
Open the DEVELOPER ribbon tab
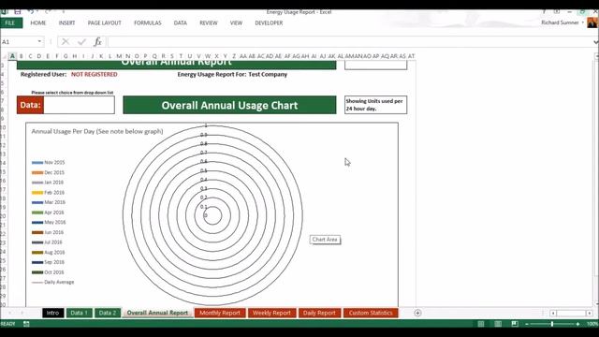tap(269, 22)
